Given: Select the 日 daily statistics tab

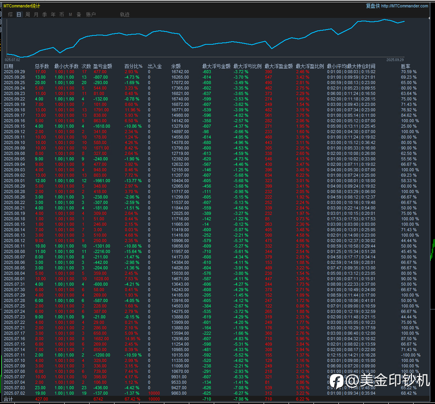Looking at the screenshot, I should click(x=19, y=14).
